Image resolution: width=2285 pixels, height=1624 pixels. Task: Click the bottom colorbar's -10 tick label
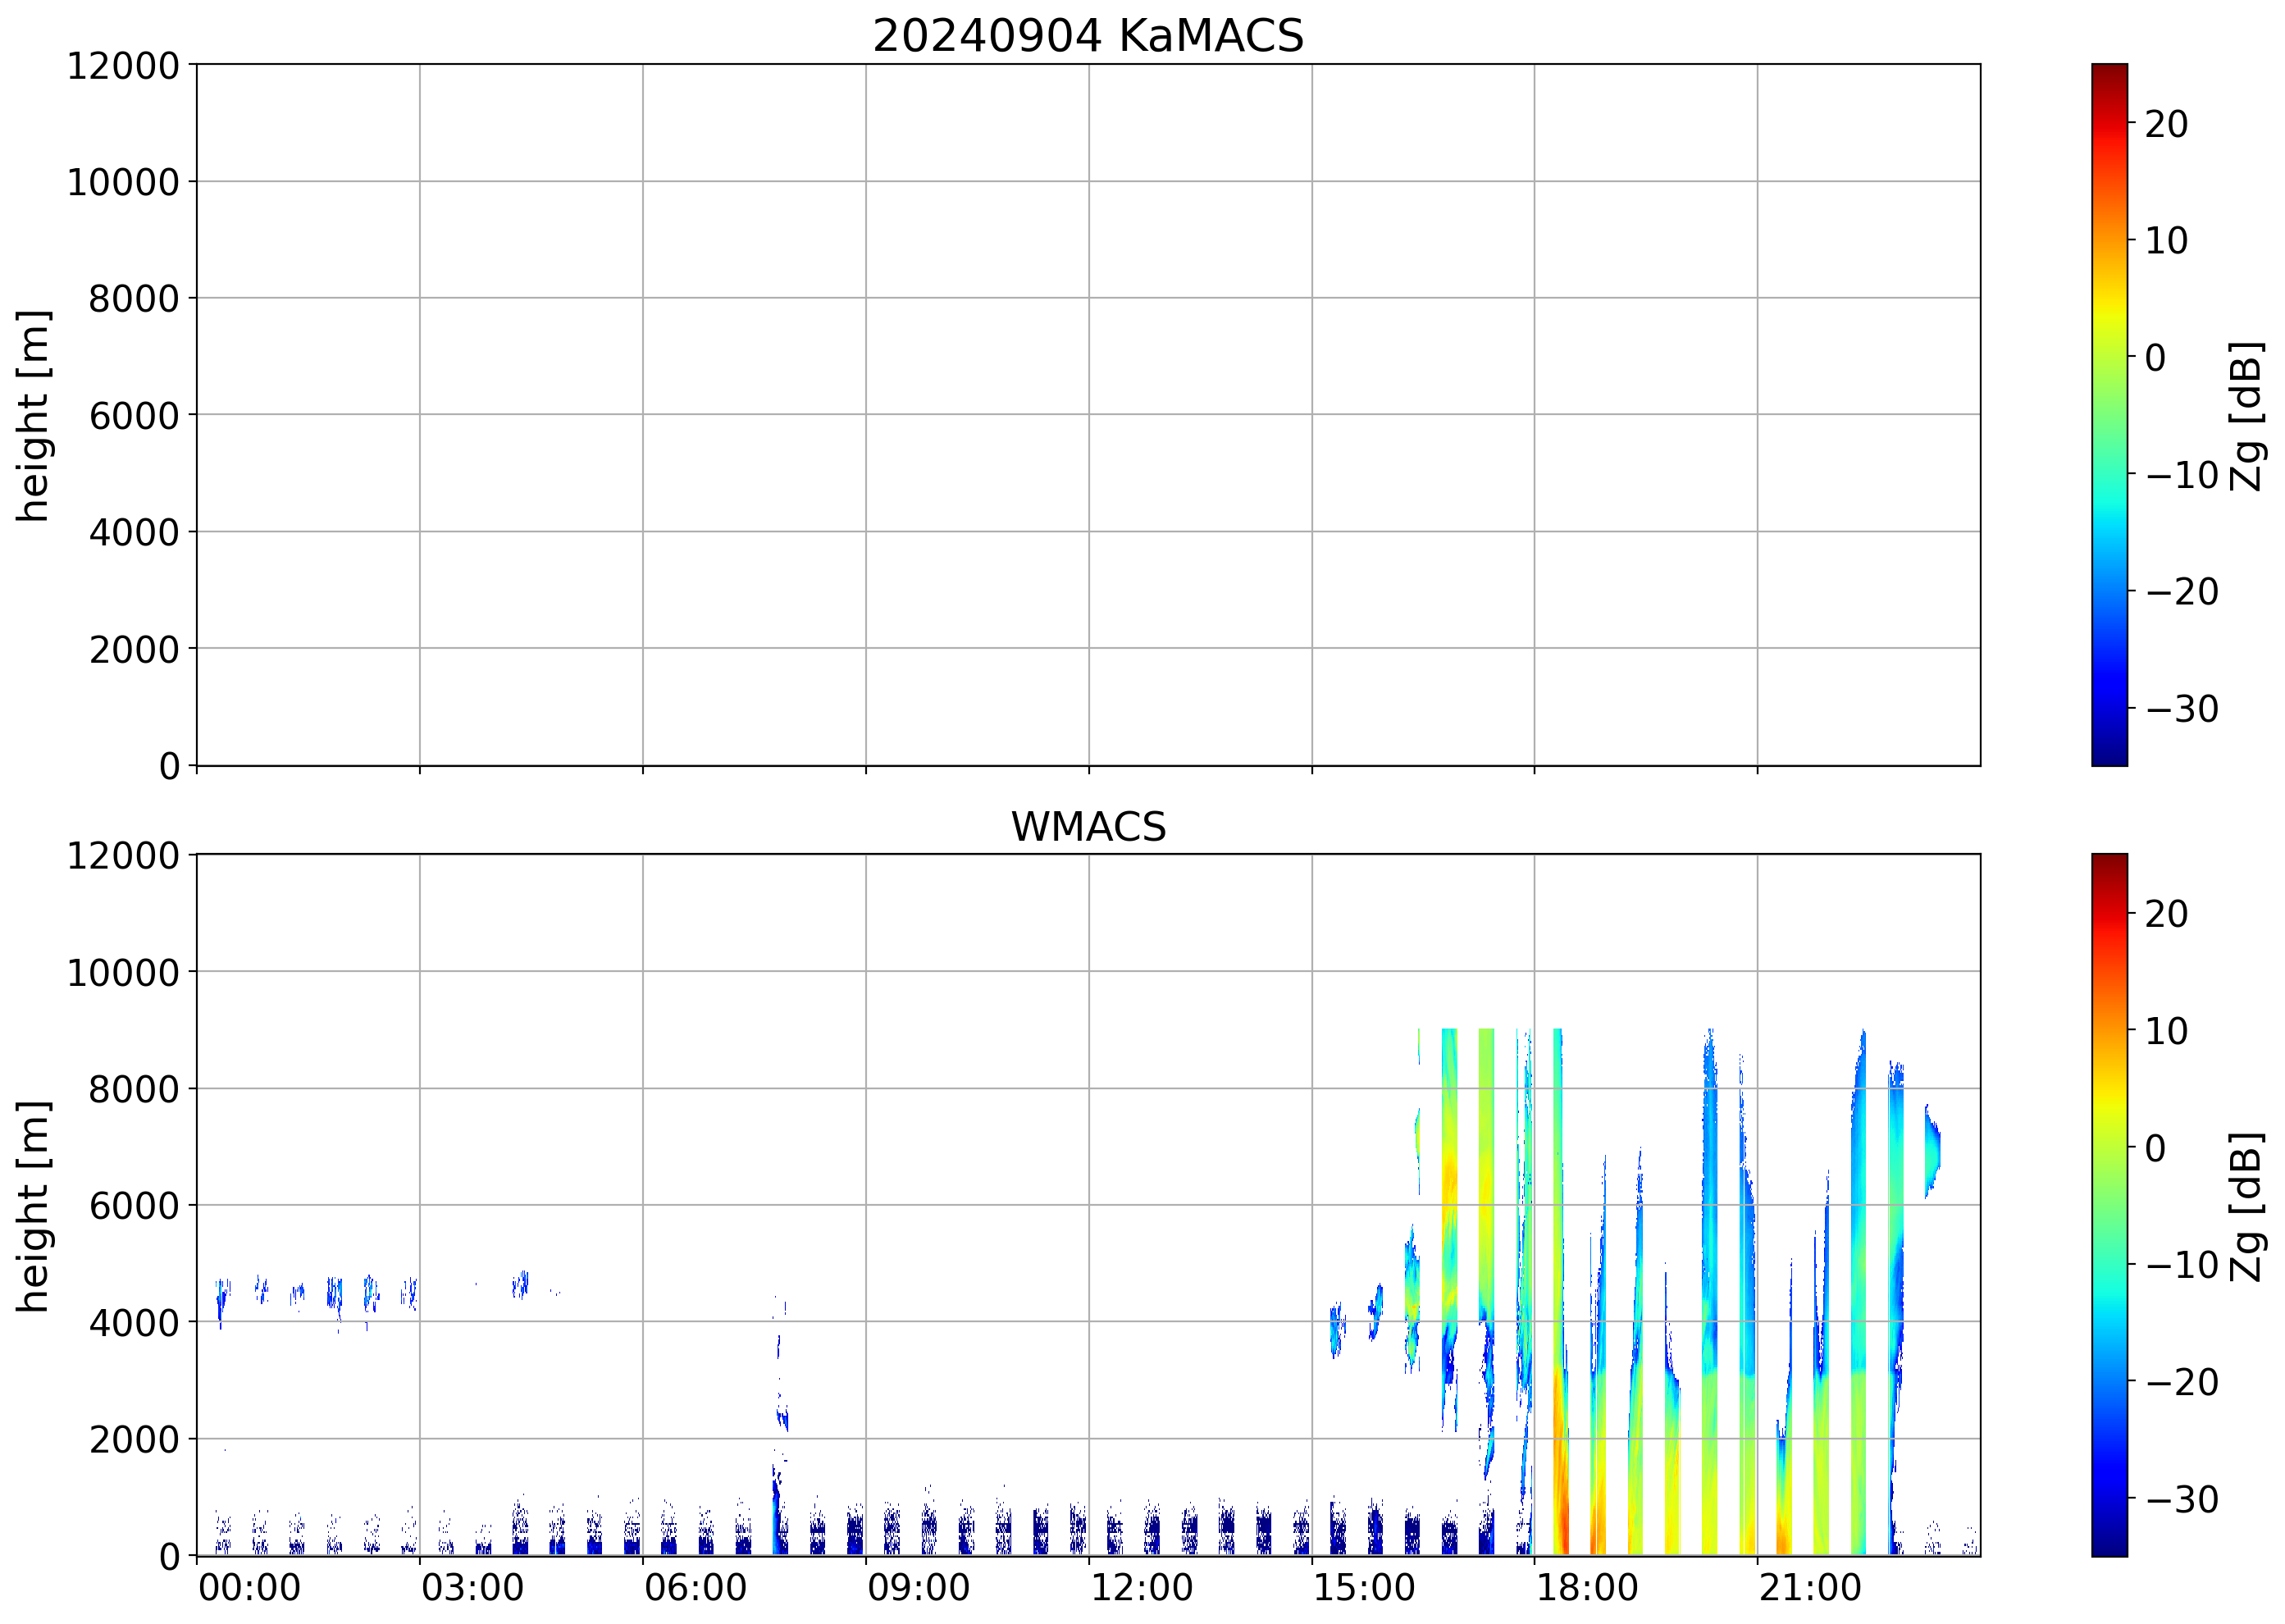(x=2182, y=1265)
